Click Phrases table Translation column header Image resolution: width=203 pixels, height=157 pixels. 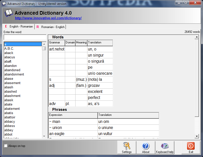[128, 115]
